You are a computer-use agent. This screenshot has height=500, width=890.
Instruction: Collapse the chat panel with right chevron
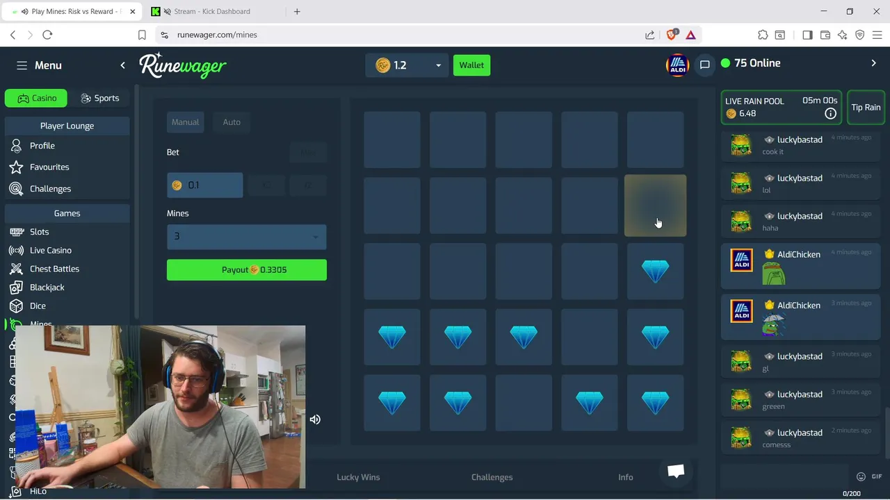(874, 63)
